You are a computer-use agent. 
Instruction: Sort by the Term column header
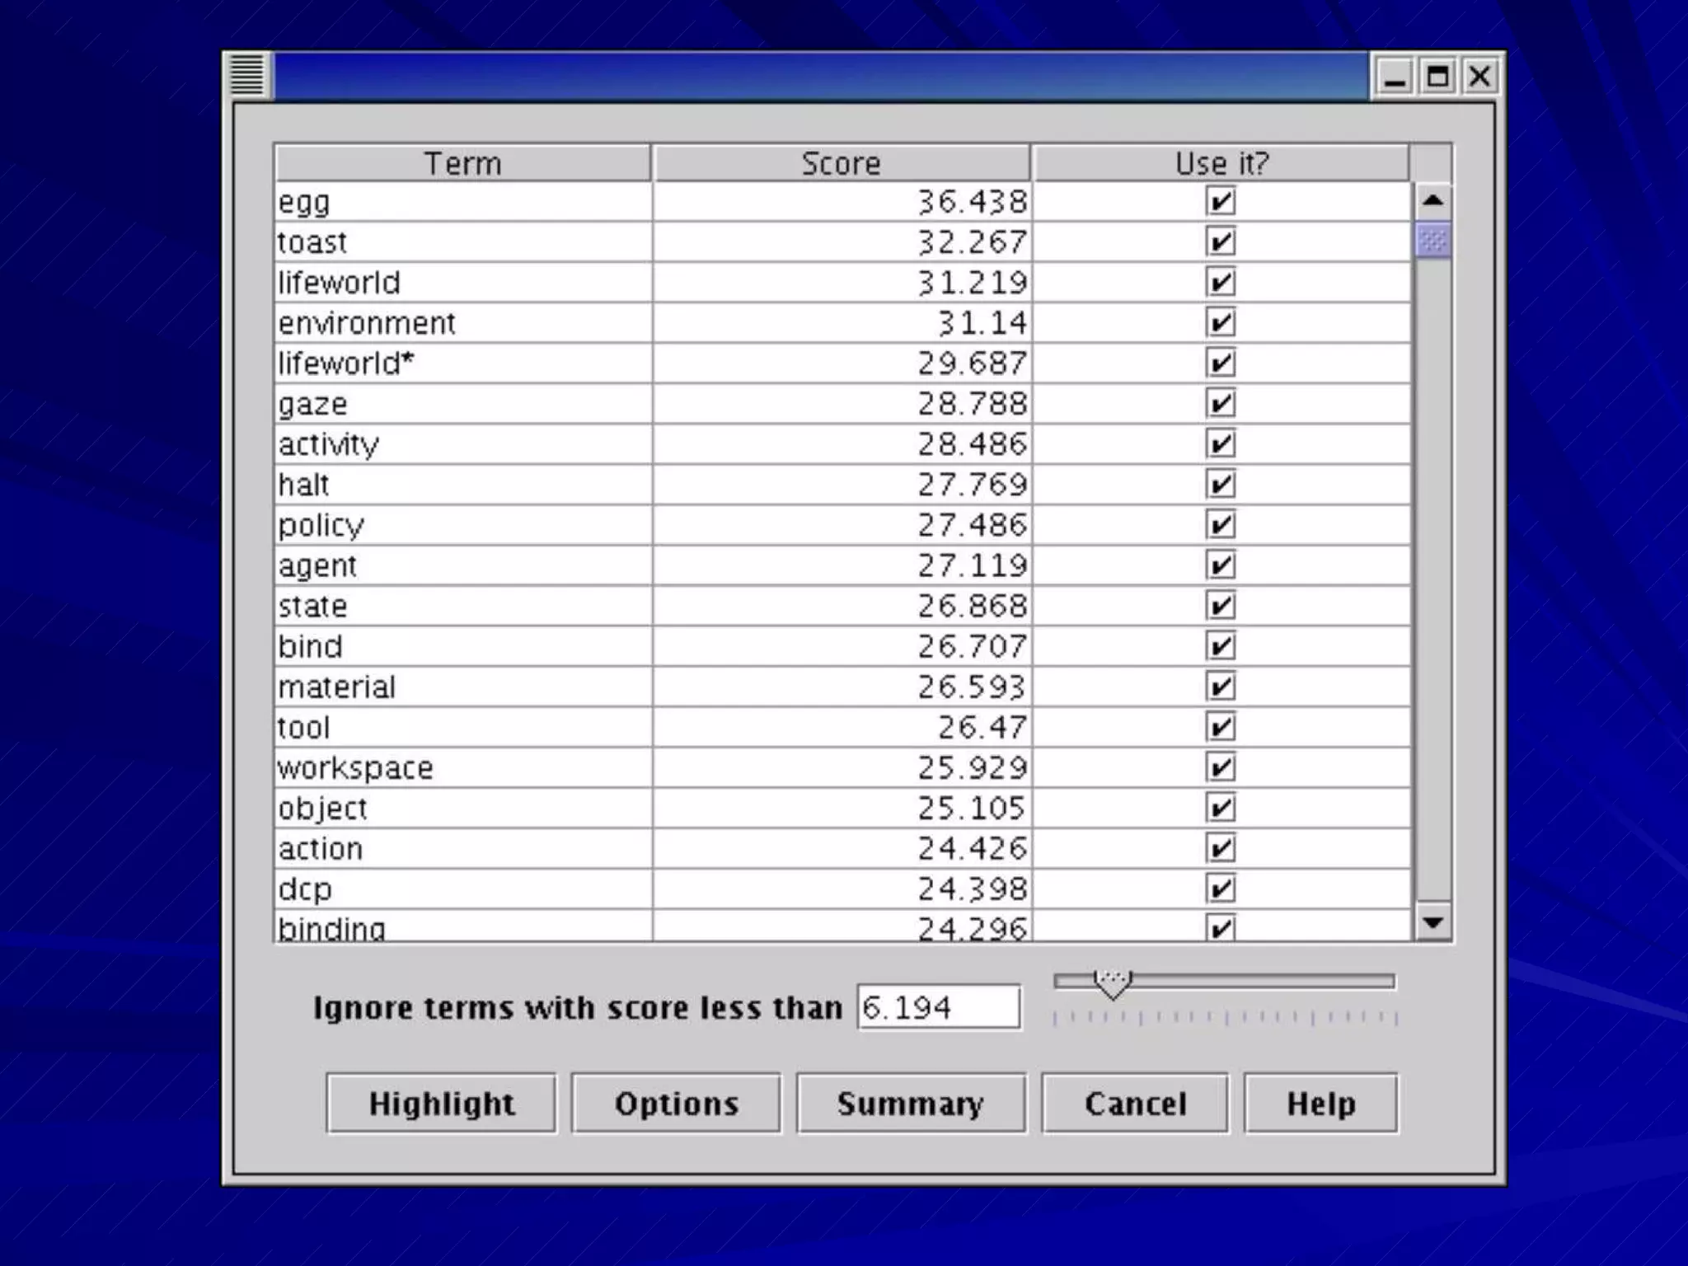tap(462, 163)
